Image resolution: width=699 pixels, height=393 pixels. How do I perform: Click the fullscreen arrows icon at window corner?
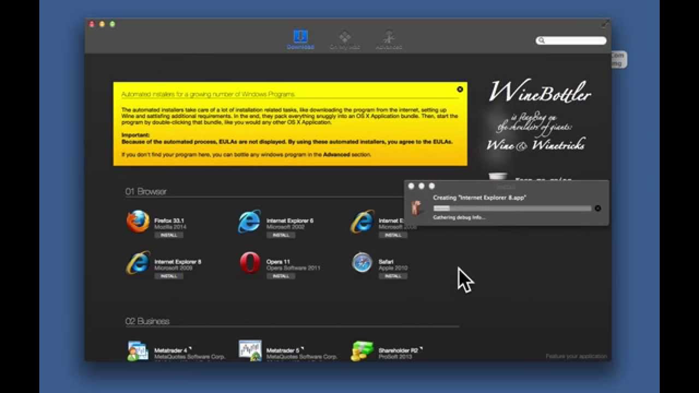(605, 24)
